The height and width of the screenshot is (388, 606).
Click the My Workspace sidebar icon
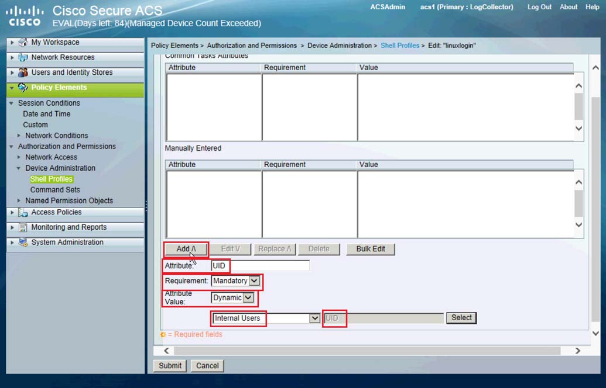(x=23, y=41)
